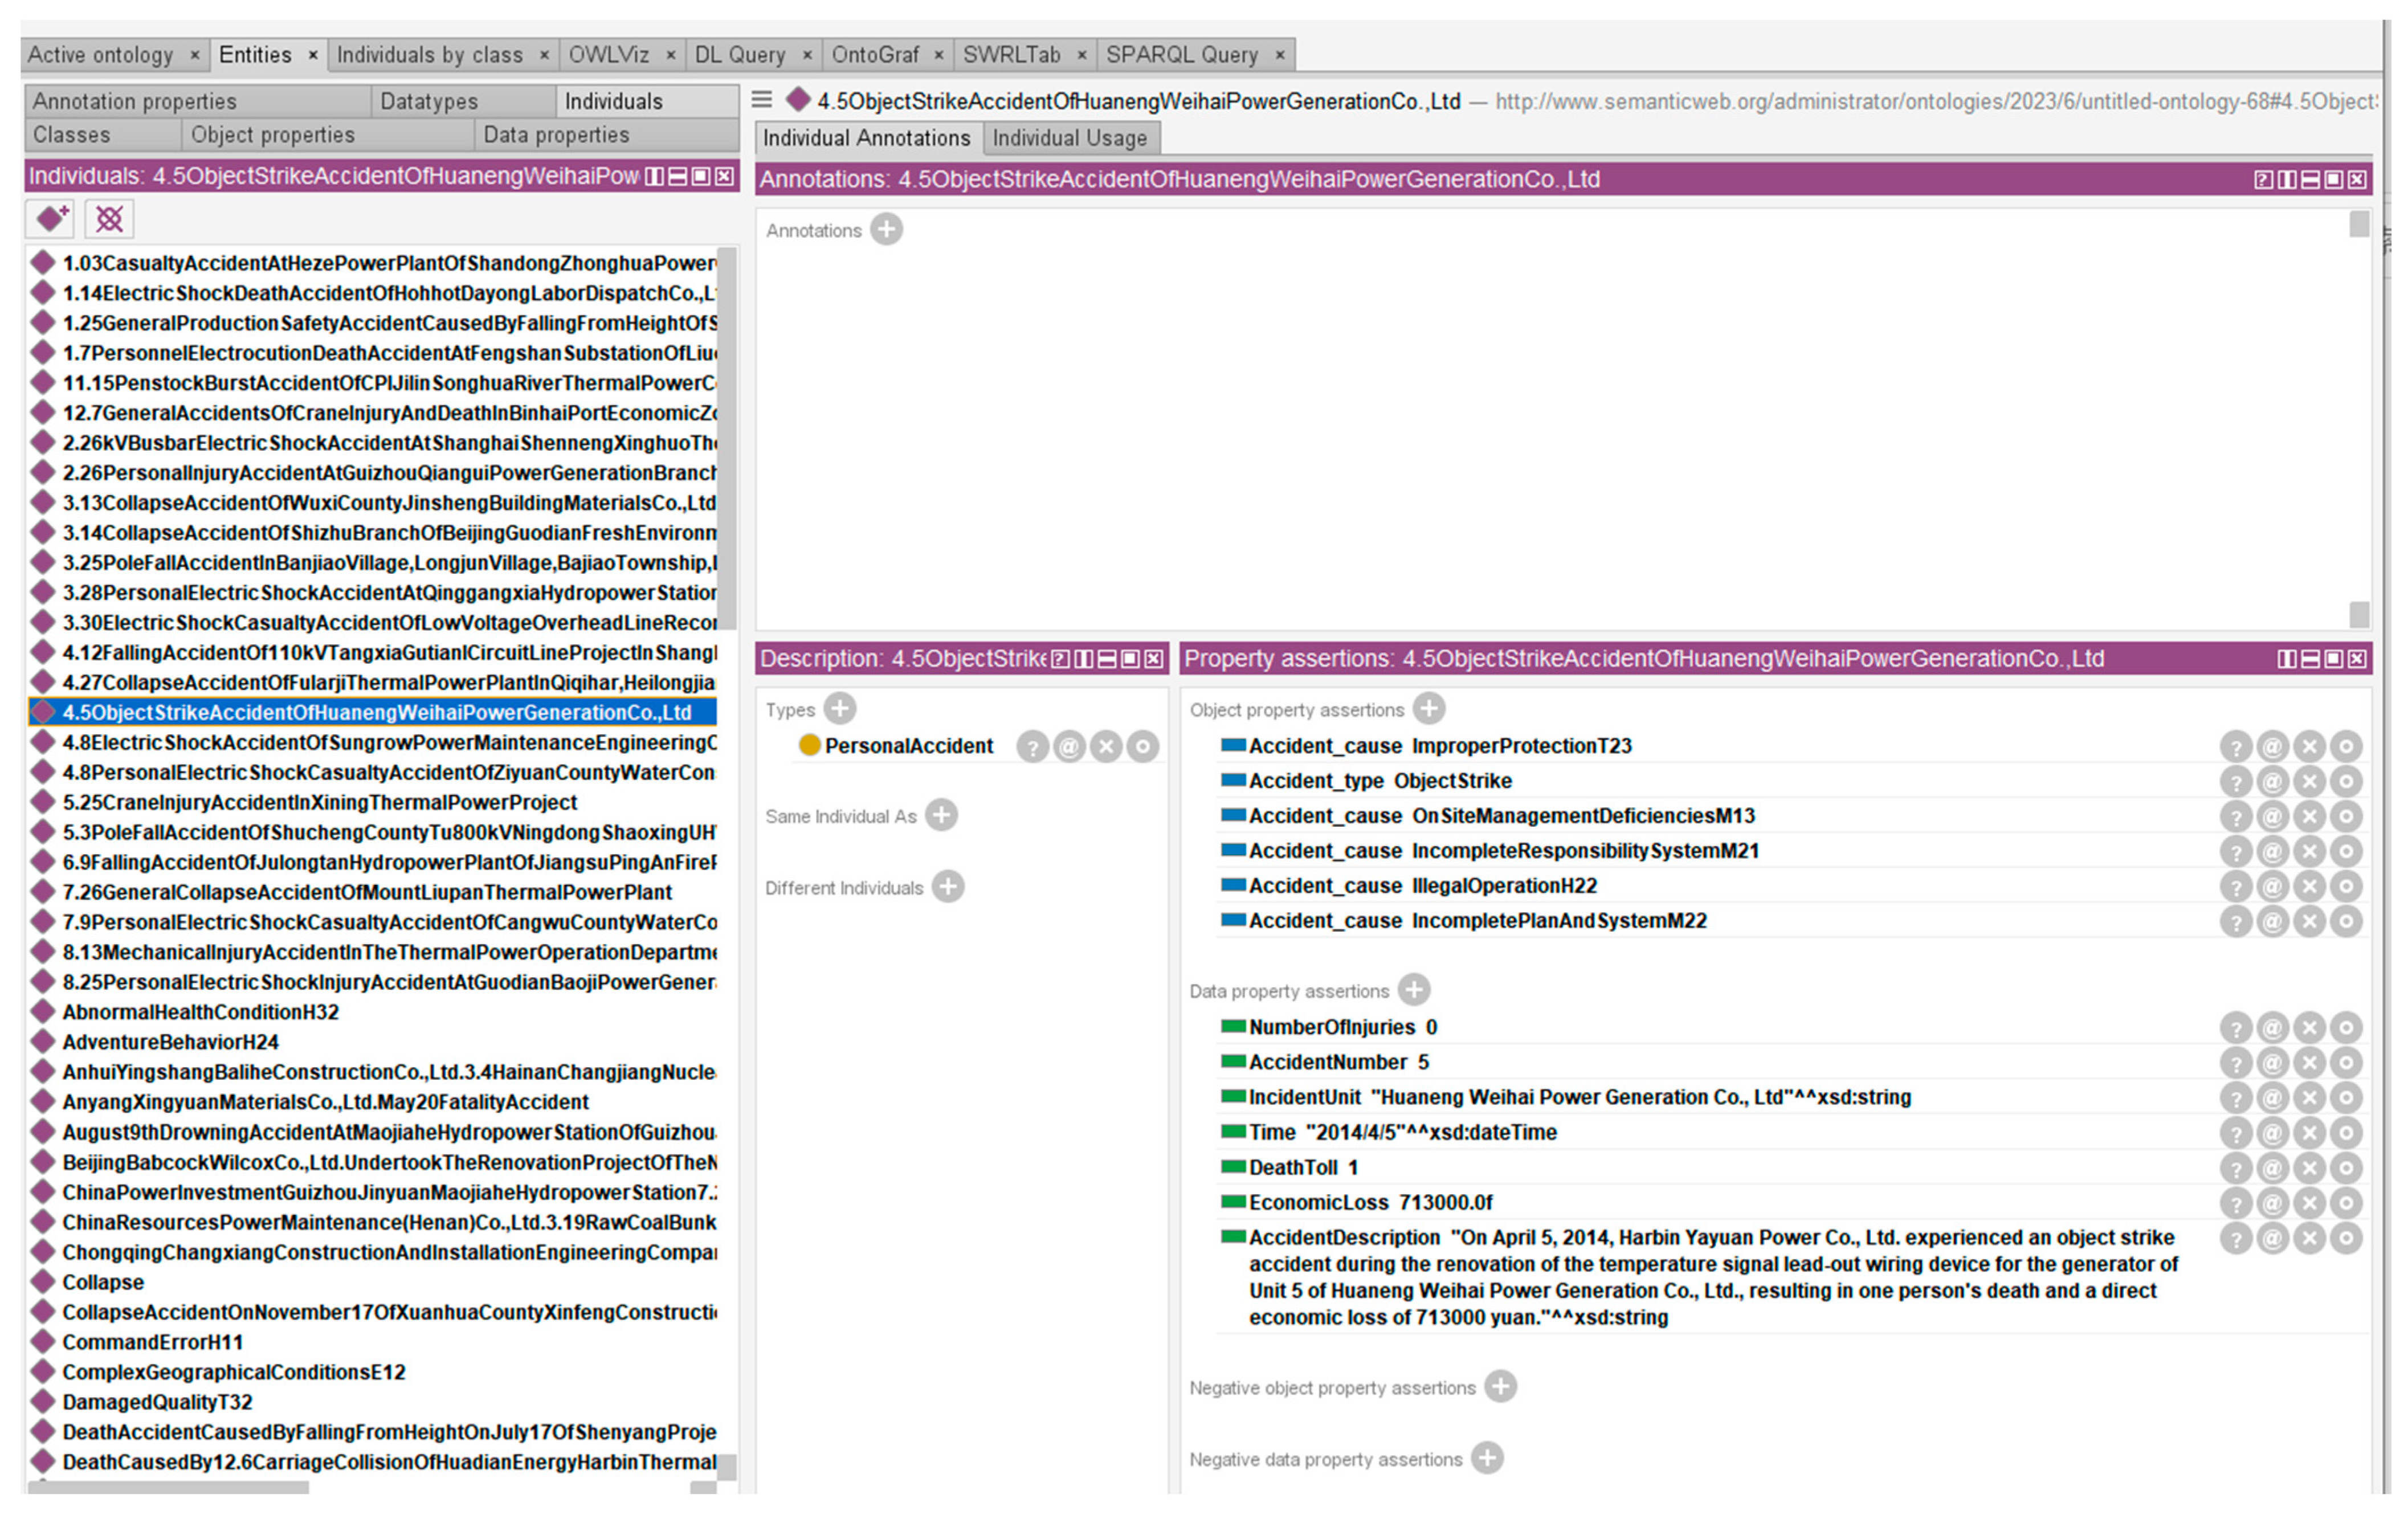
Task: Close the OntoGraf tab with its x
Action: coord(938,55)
